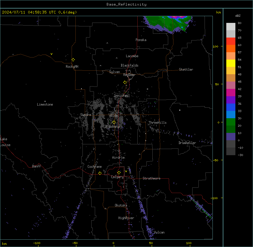The height and width of the screenshot is (247, 253).
Task: Click the Strathmore town label
Action: [x=151, y=178]
